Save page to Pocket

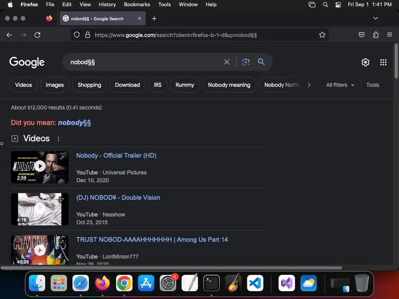click(x=361, y=35)
